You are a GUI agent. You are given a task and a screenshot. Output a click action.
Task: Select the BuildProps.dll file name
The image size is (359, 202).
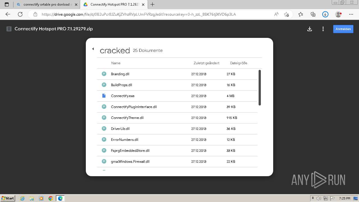121,85
